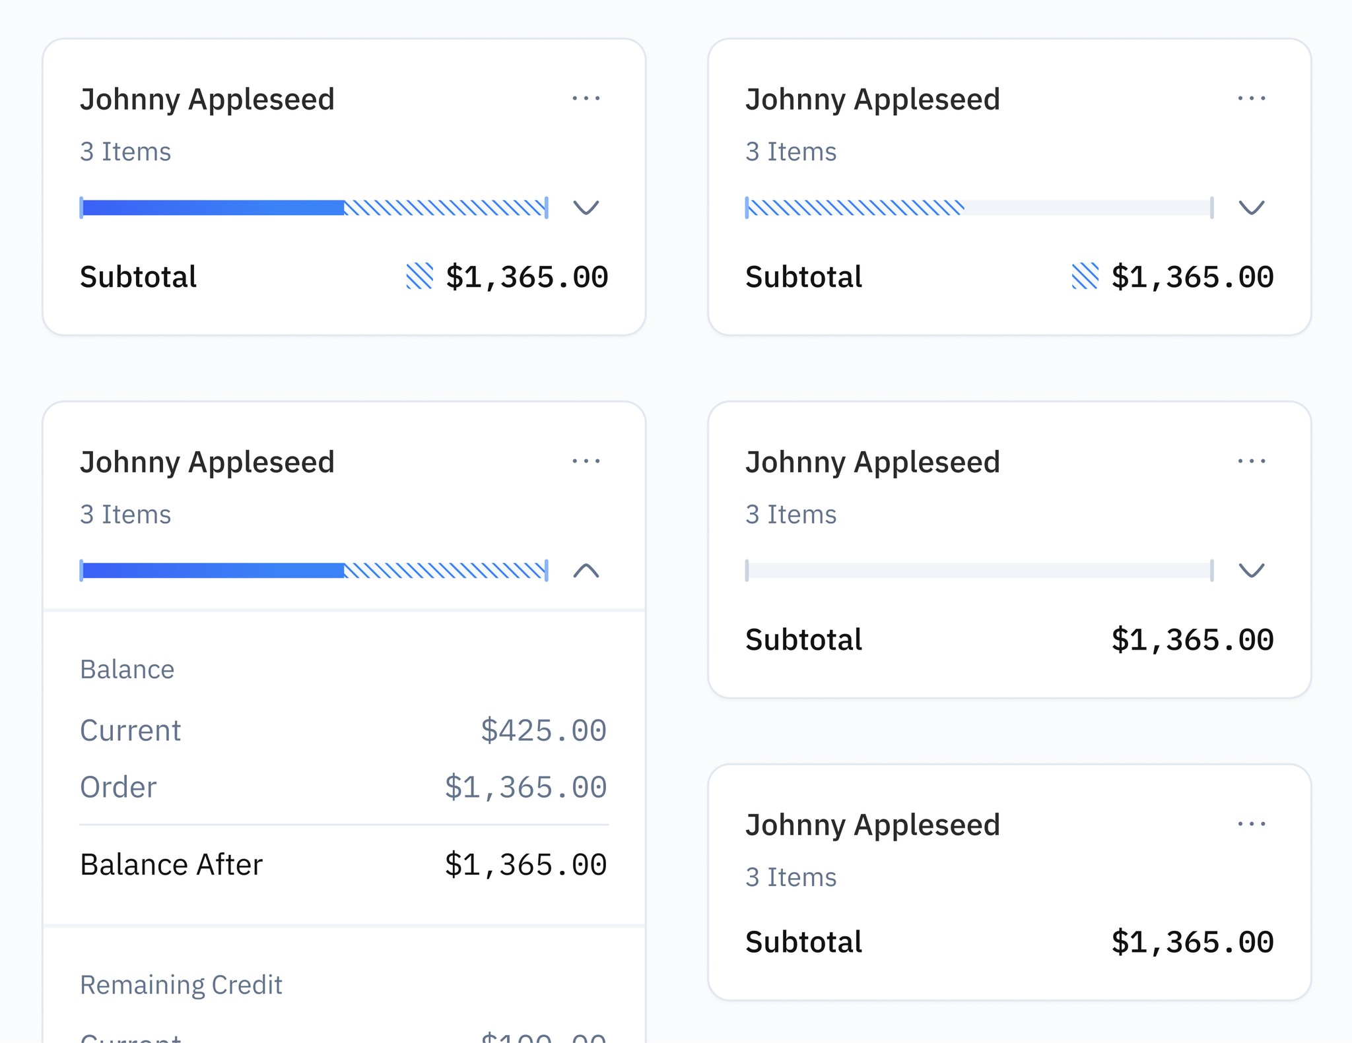Open more options on the hatched-only bar card
1352x1043 pixels.
[1251, 99]
